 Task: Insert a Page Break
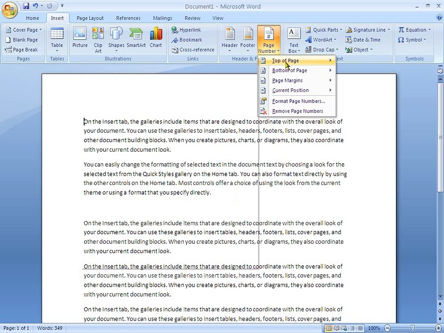point(22,49)
